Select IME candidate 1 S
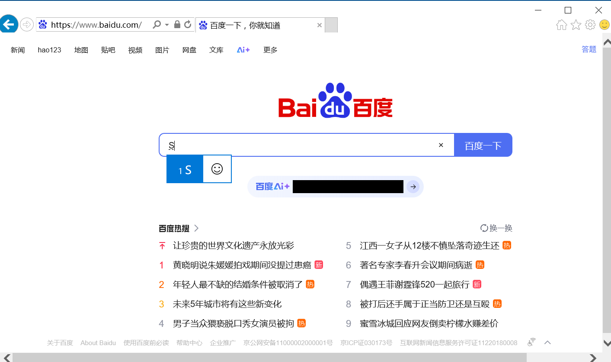The image size is (611, 362). click(185, 169)
